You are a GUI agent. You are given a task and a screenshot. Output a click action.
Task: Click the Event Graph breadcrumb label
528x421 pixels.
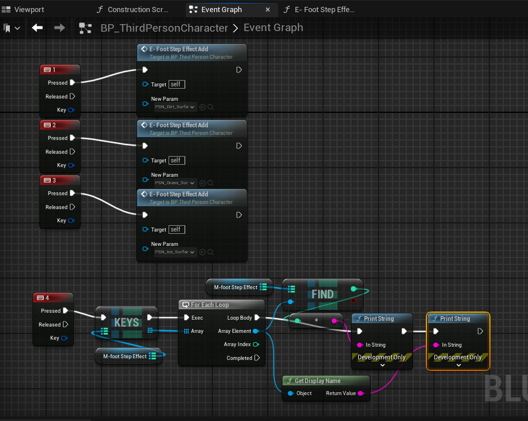coord(273,28)
